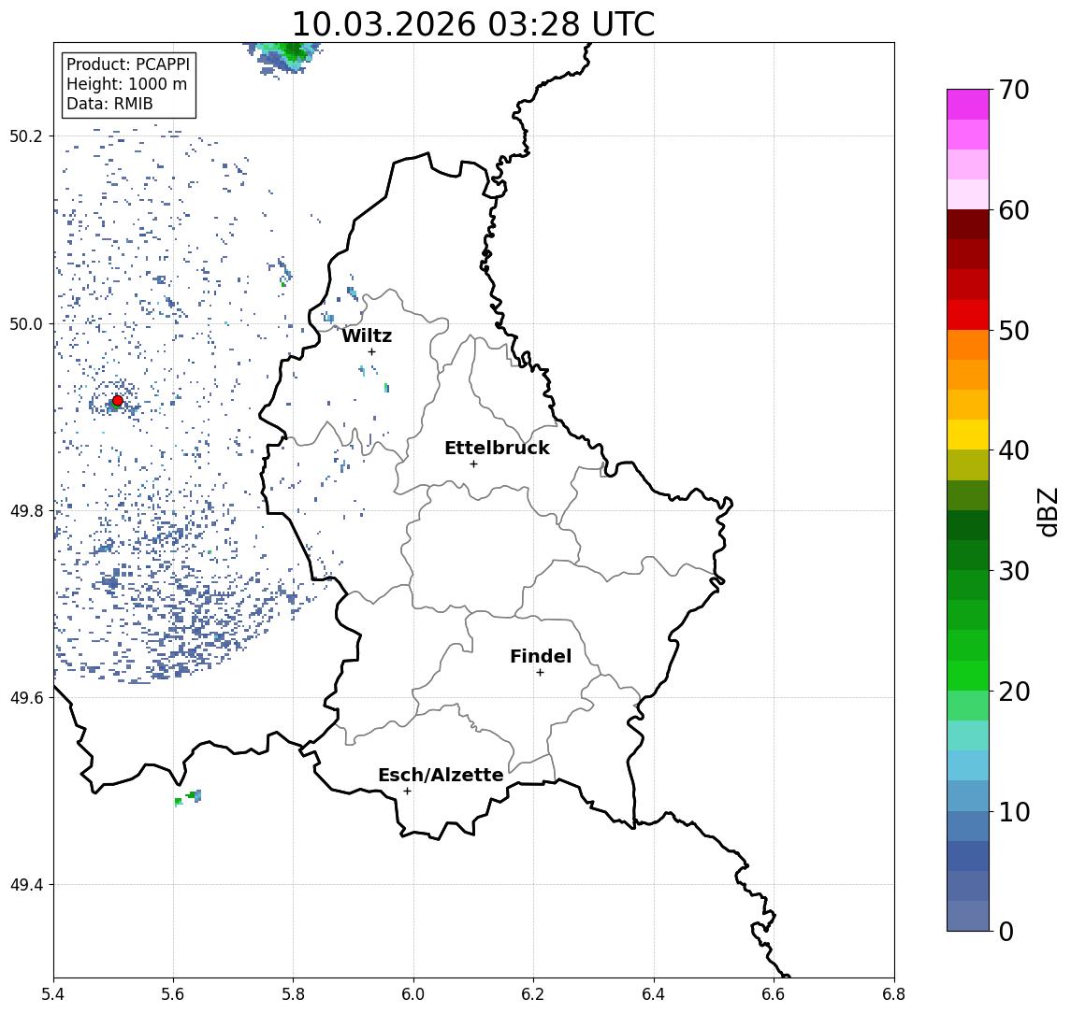The image size is (1071, 1013).
Task: Click the timestamp title 10.03.2026 03:28 UTC
Action: (473, 24)
